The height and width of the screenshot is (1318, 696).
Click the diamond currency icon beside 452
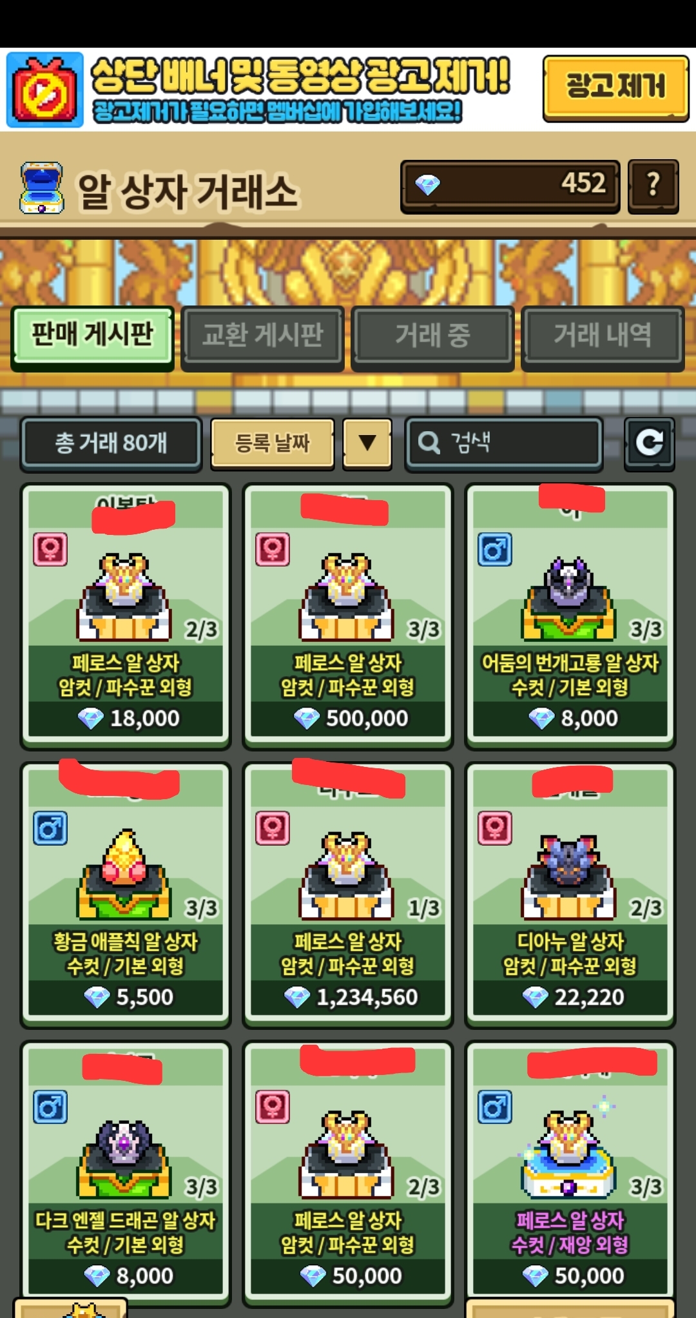(x=427, y=186)
